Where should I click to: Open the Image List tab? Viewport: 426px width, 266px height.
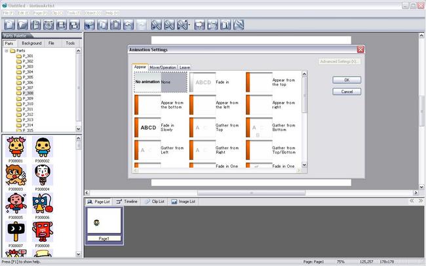[x=183, y=202]
